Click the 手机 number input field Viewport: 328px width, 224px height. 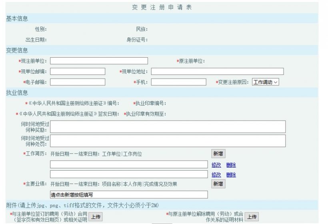pos(179,82)
